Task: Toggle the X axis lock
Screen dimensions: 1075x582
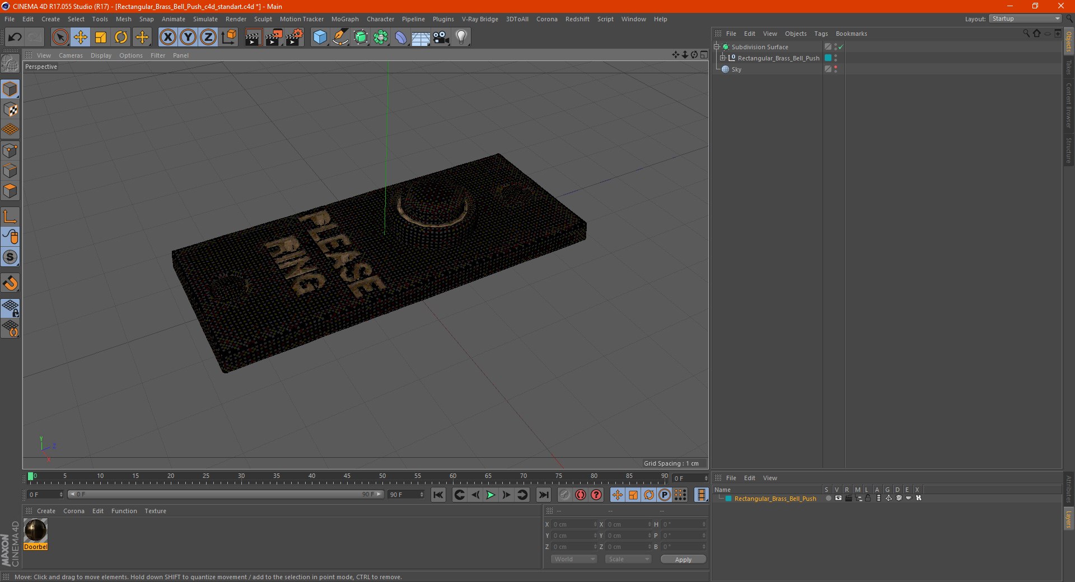Action: point(167,37)
